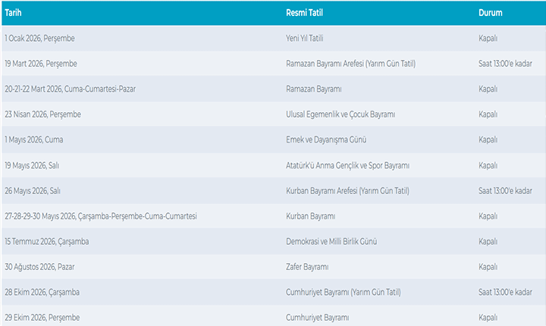
Task: Select the 30 Ağustos 2026, Pazar date
Action: (40, 267)
